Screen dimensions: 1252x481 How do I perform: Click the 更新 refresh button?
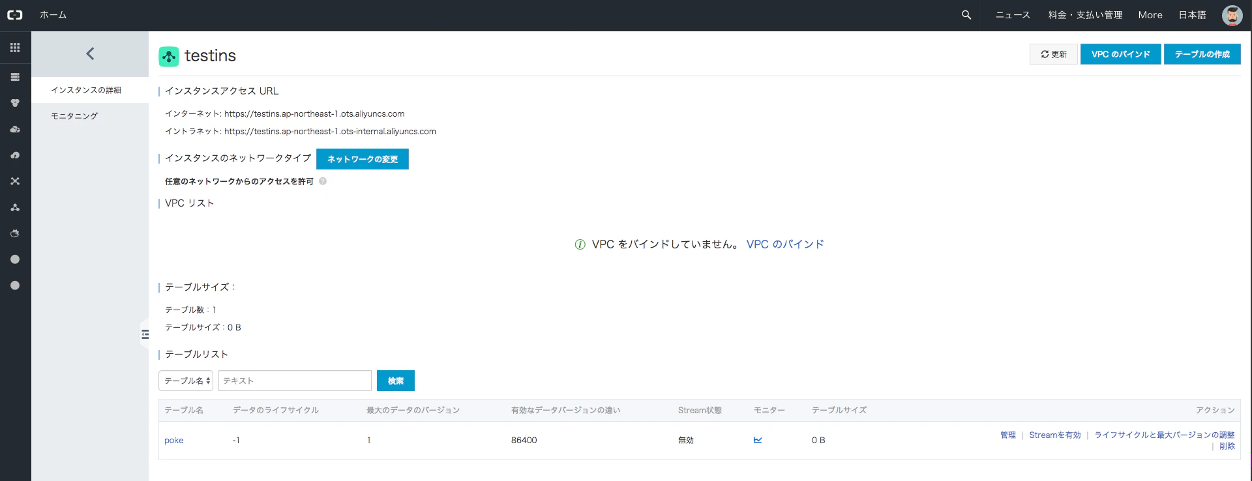(1054, 54)
